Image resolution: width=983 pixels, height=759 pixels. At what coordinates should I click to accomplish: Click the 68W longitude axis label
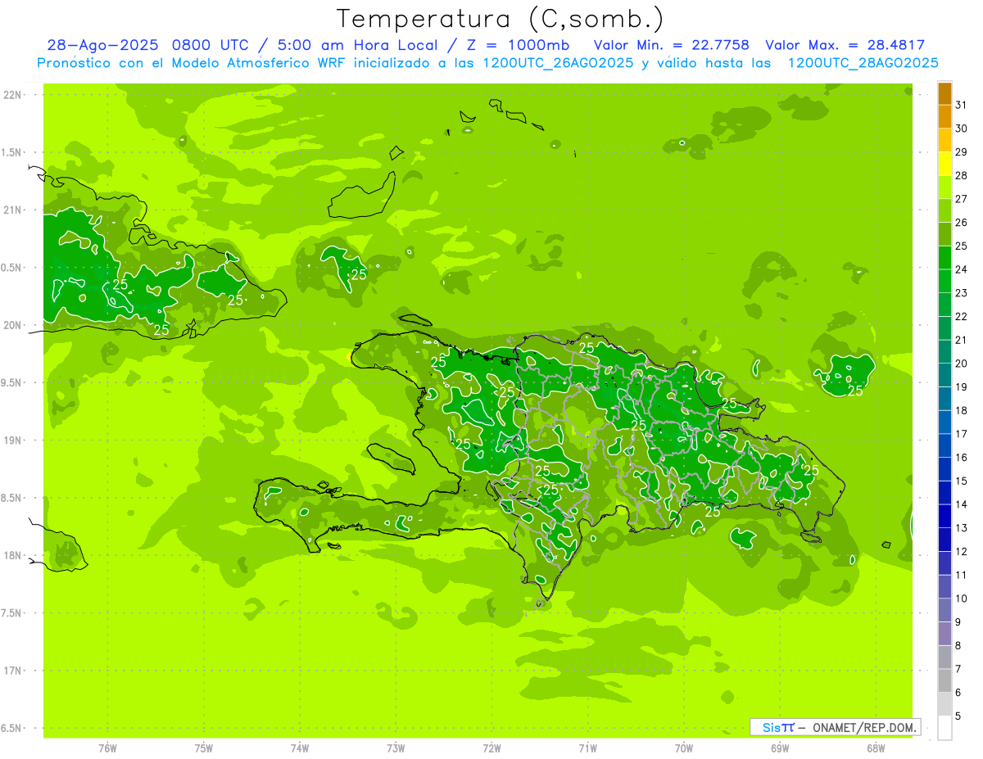875,748
